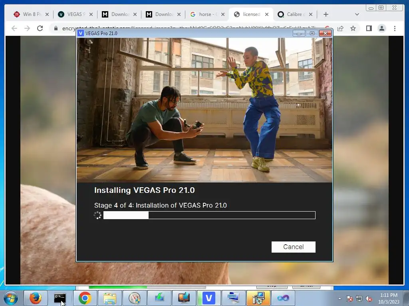
Task: Close the horse Google tab
Action: (x=223, y=14)
